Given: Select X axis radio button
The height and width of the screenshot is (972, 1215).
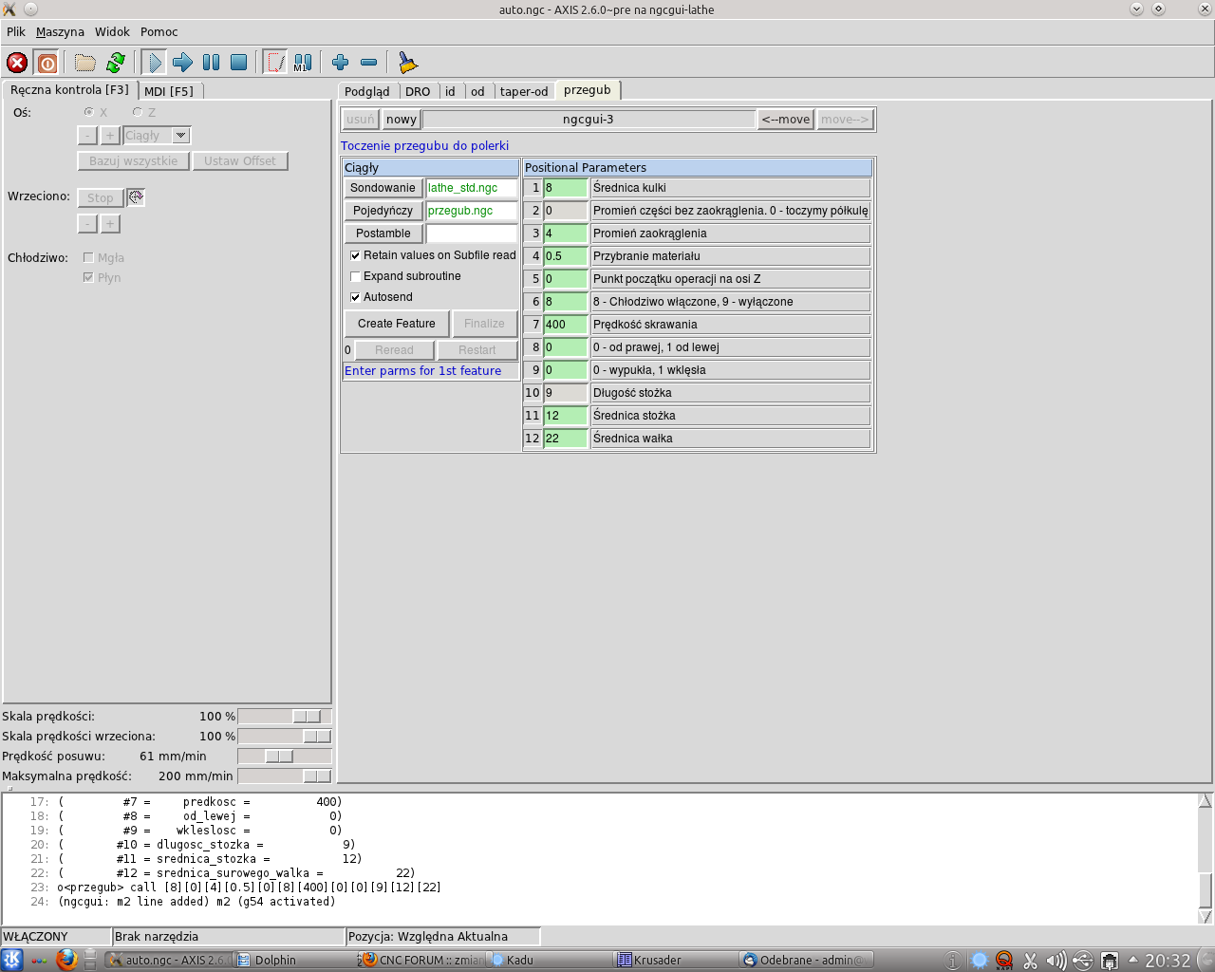Looking at the screenshot, I should tap(89, 112).
